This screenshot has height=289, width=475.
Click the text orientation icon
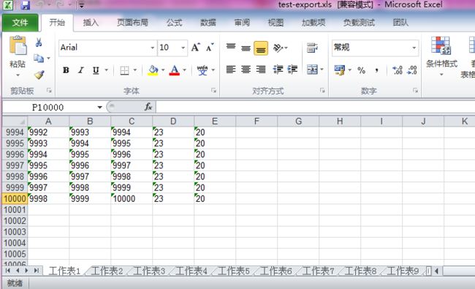[278, 48]
